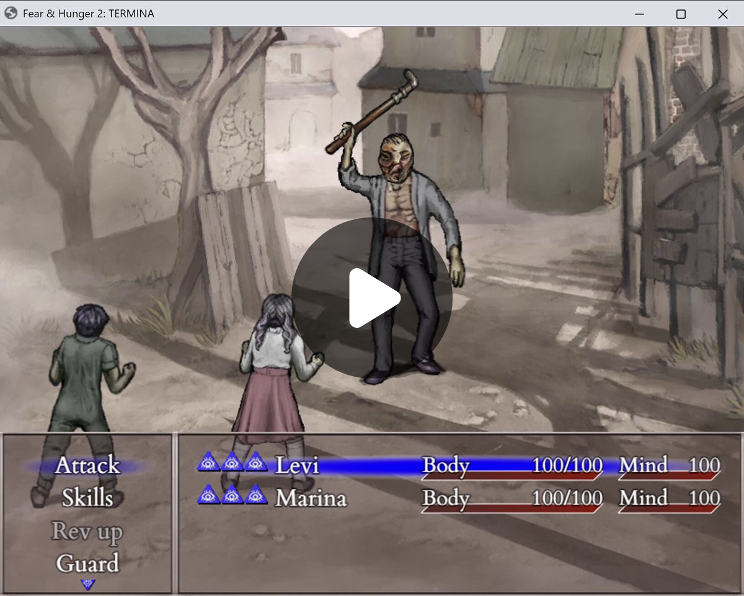Close the Fear & Hunger 2 window
Image resolution: width=744 pixels, height=596 pixels.
[x=722, y=14]
